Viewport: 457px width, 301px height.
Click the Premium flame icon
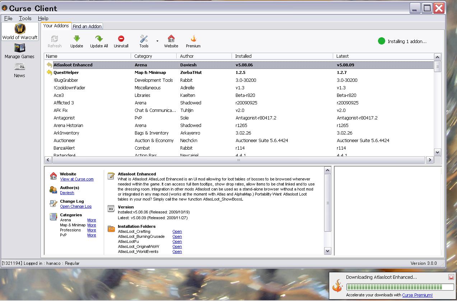(193, 39)
